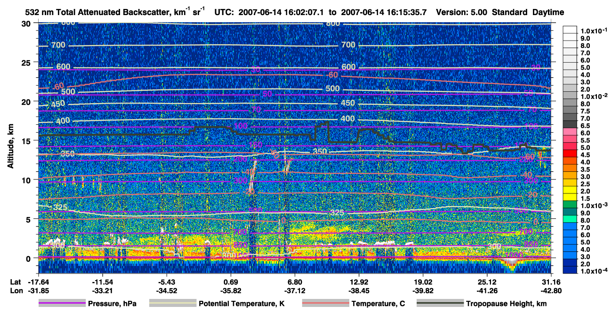Image resolution: width=612 pixels, height=314 pixels.
Task: Click longitude value '-33.21'
Action: pos(102,290)
